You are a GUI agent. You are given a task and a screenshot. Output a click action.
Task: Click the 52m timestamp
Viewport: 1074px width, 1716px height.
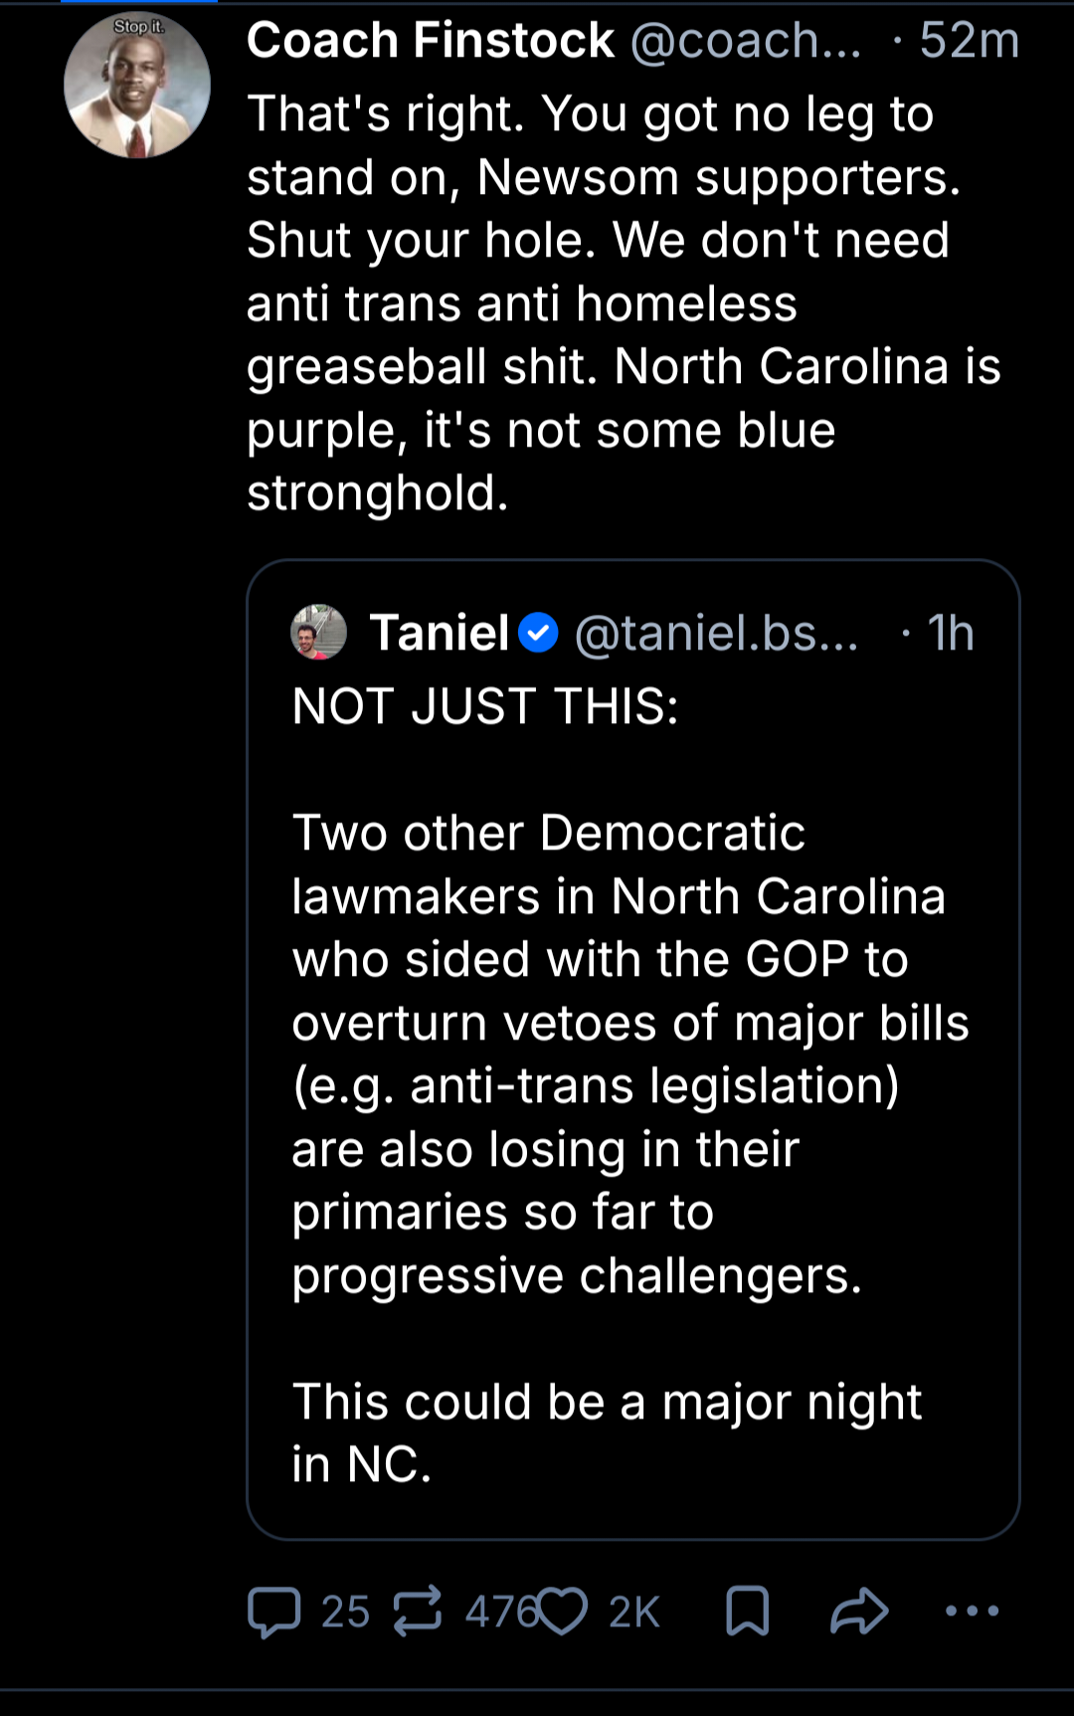click(969, 41)
